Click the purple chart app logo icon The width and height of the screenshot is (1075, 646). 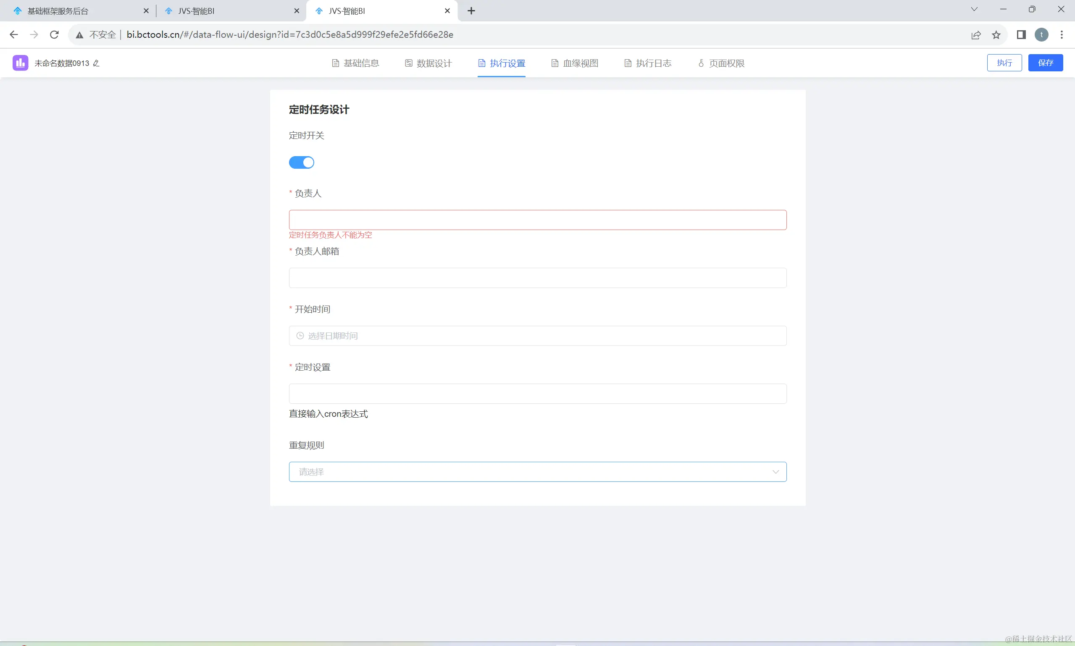click(20, 63)
